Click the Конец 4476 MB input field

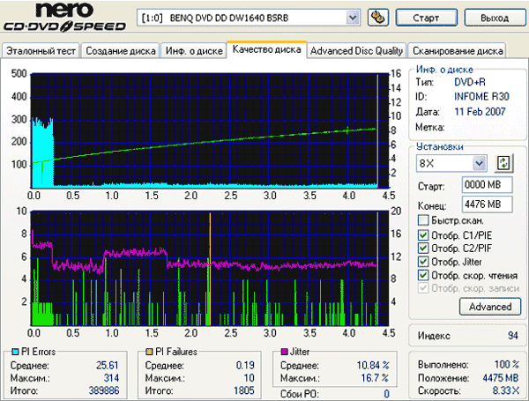488,204
